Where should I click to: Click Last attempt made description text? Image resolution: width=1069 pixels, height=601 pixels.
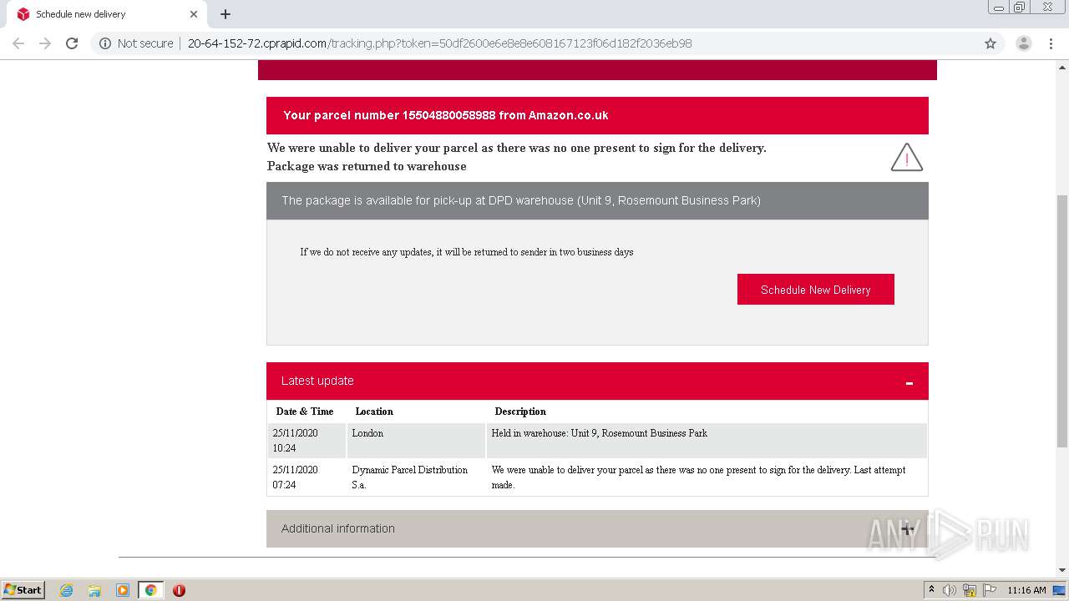(699, 477)
